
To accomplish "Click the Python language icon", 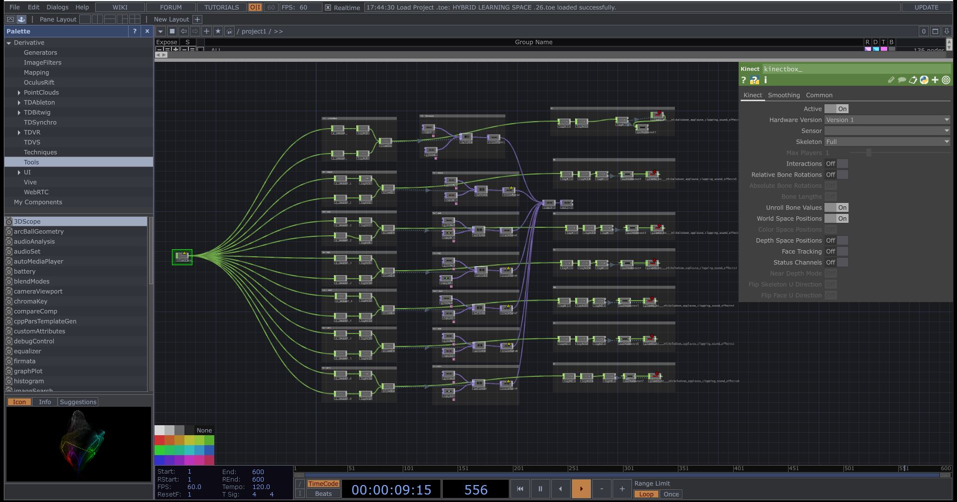I will 924,80.
